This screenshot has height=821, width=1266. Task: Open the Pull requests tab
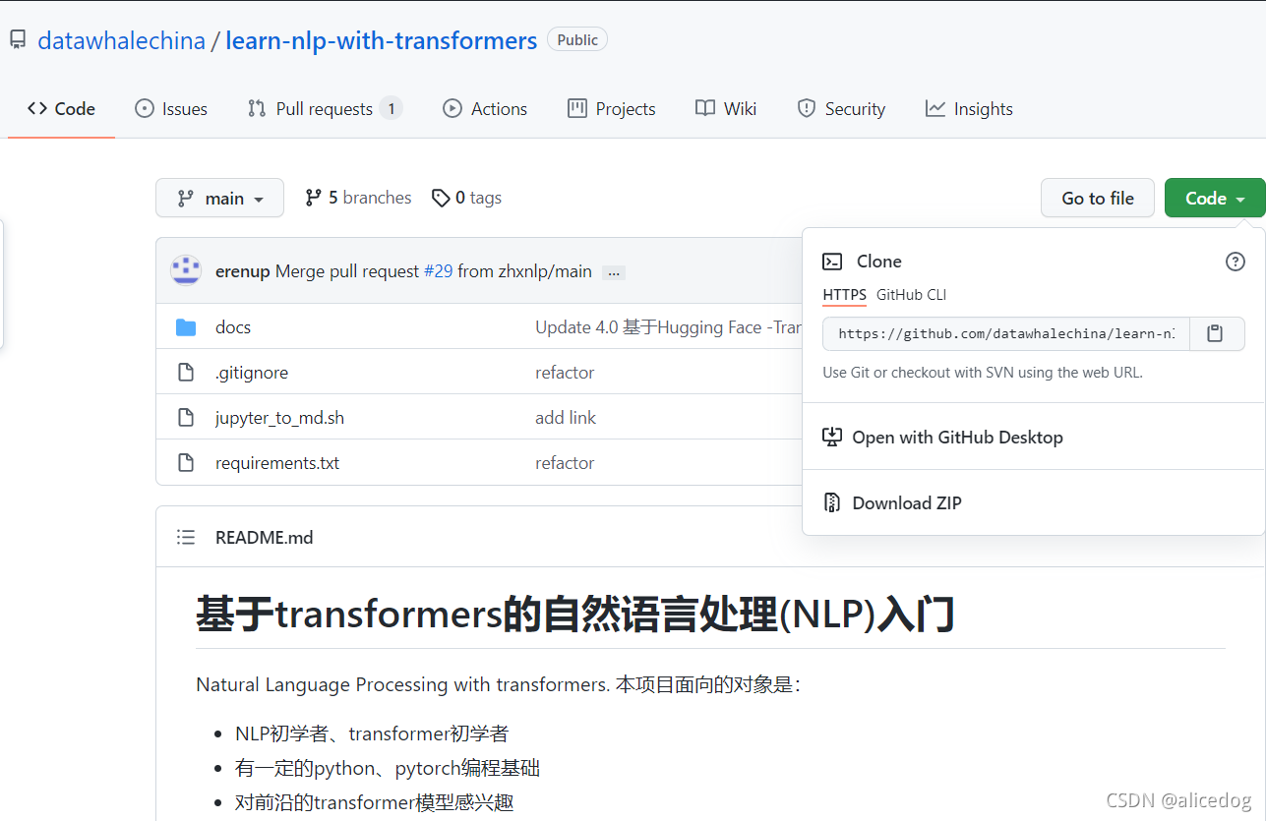pos(325,109)
